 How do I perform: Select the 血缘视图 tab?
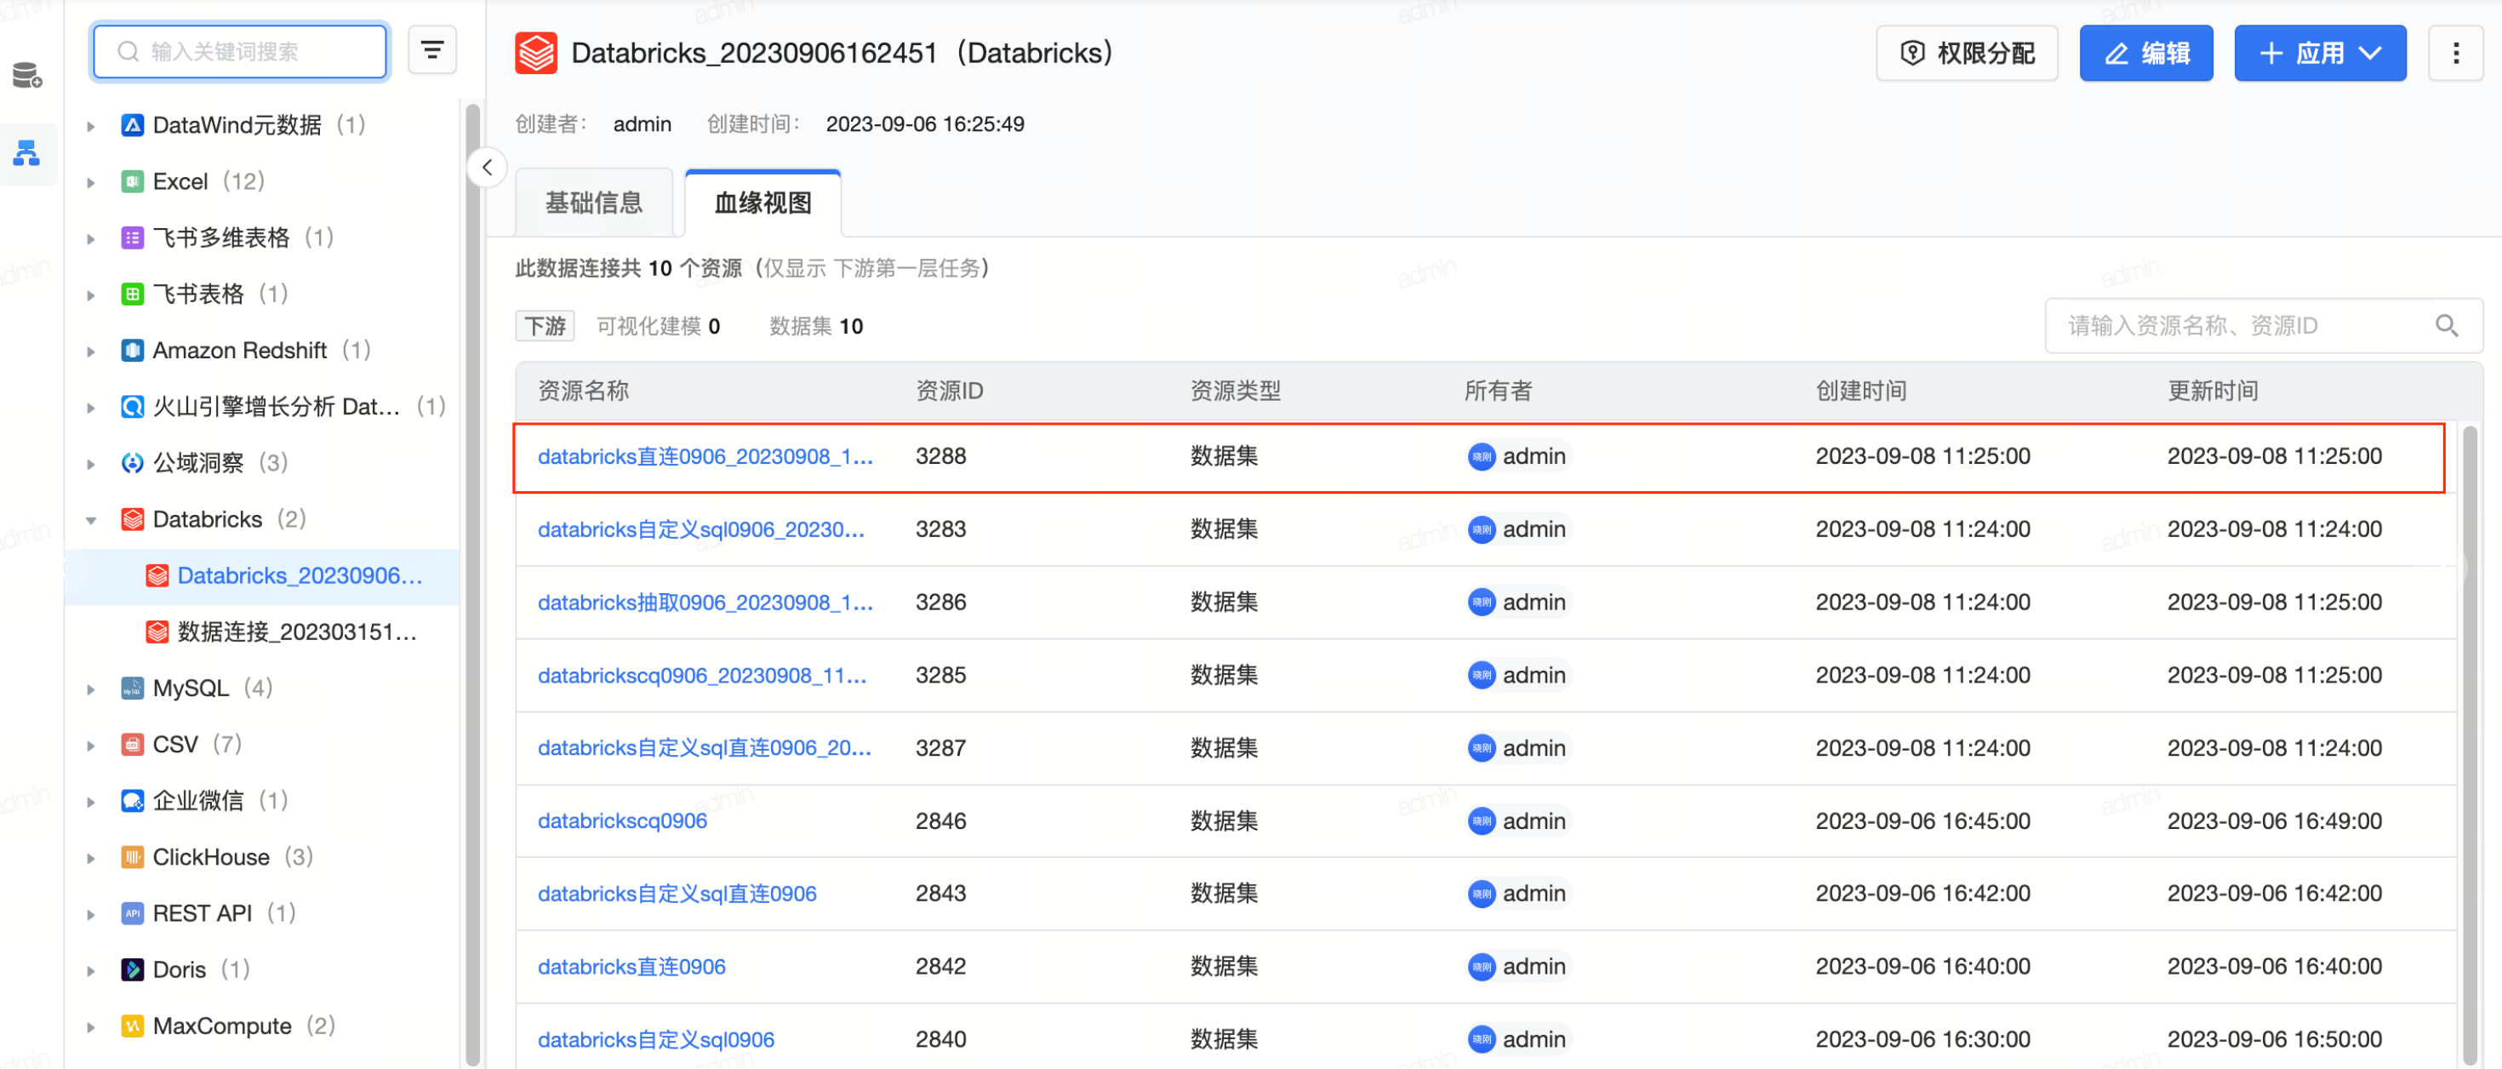(x=763, y=202)
